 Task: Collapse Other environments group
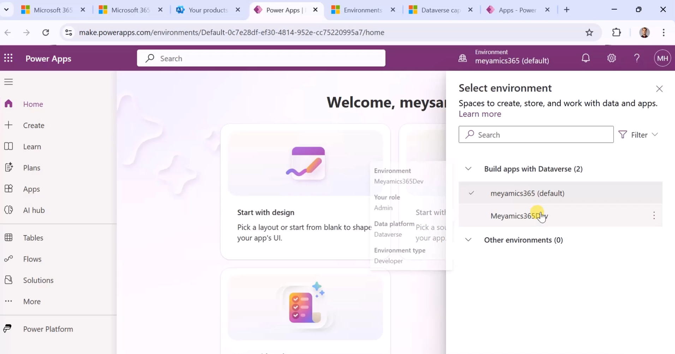(468, 240)
